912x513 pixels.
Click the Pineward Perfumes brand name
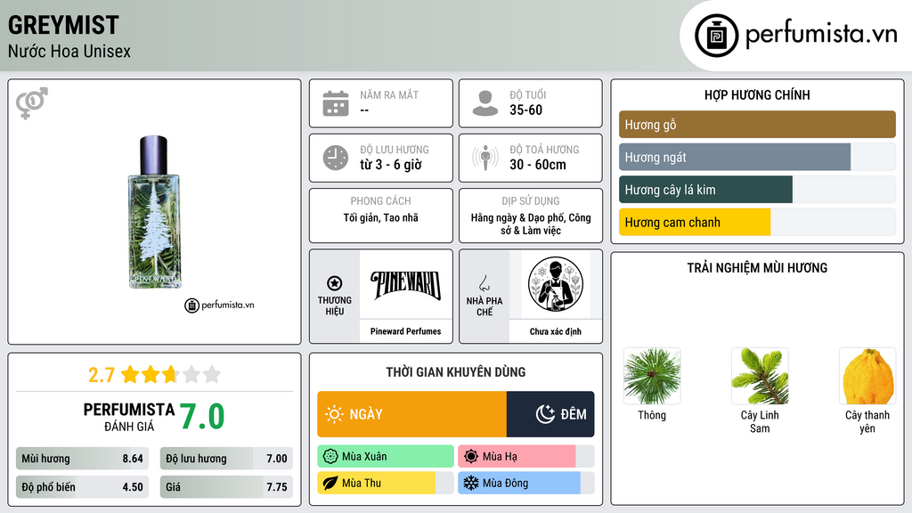(405, 331)
